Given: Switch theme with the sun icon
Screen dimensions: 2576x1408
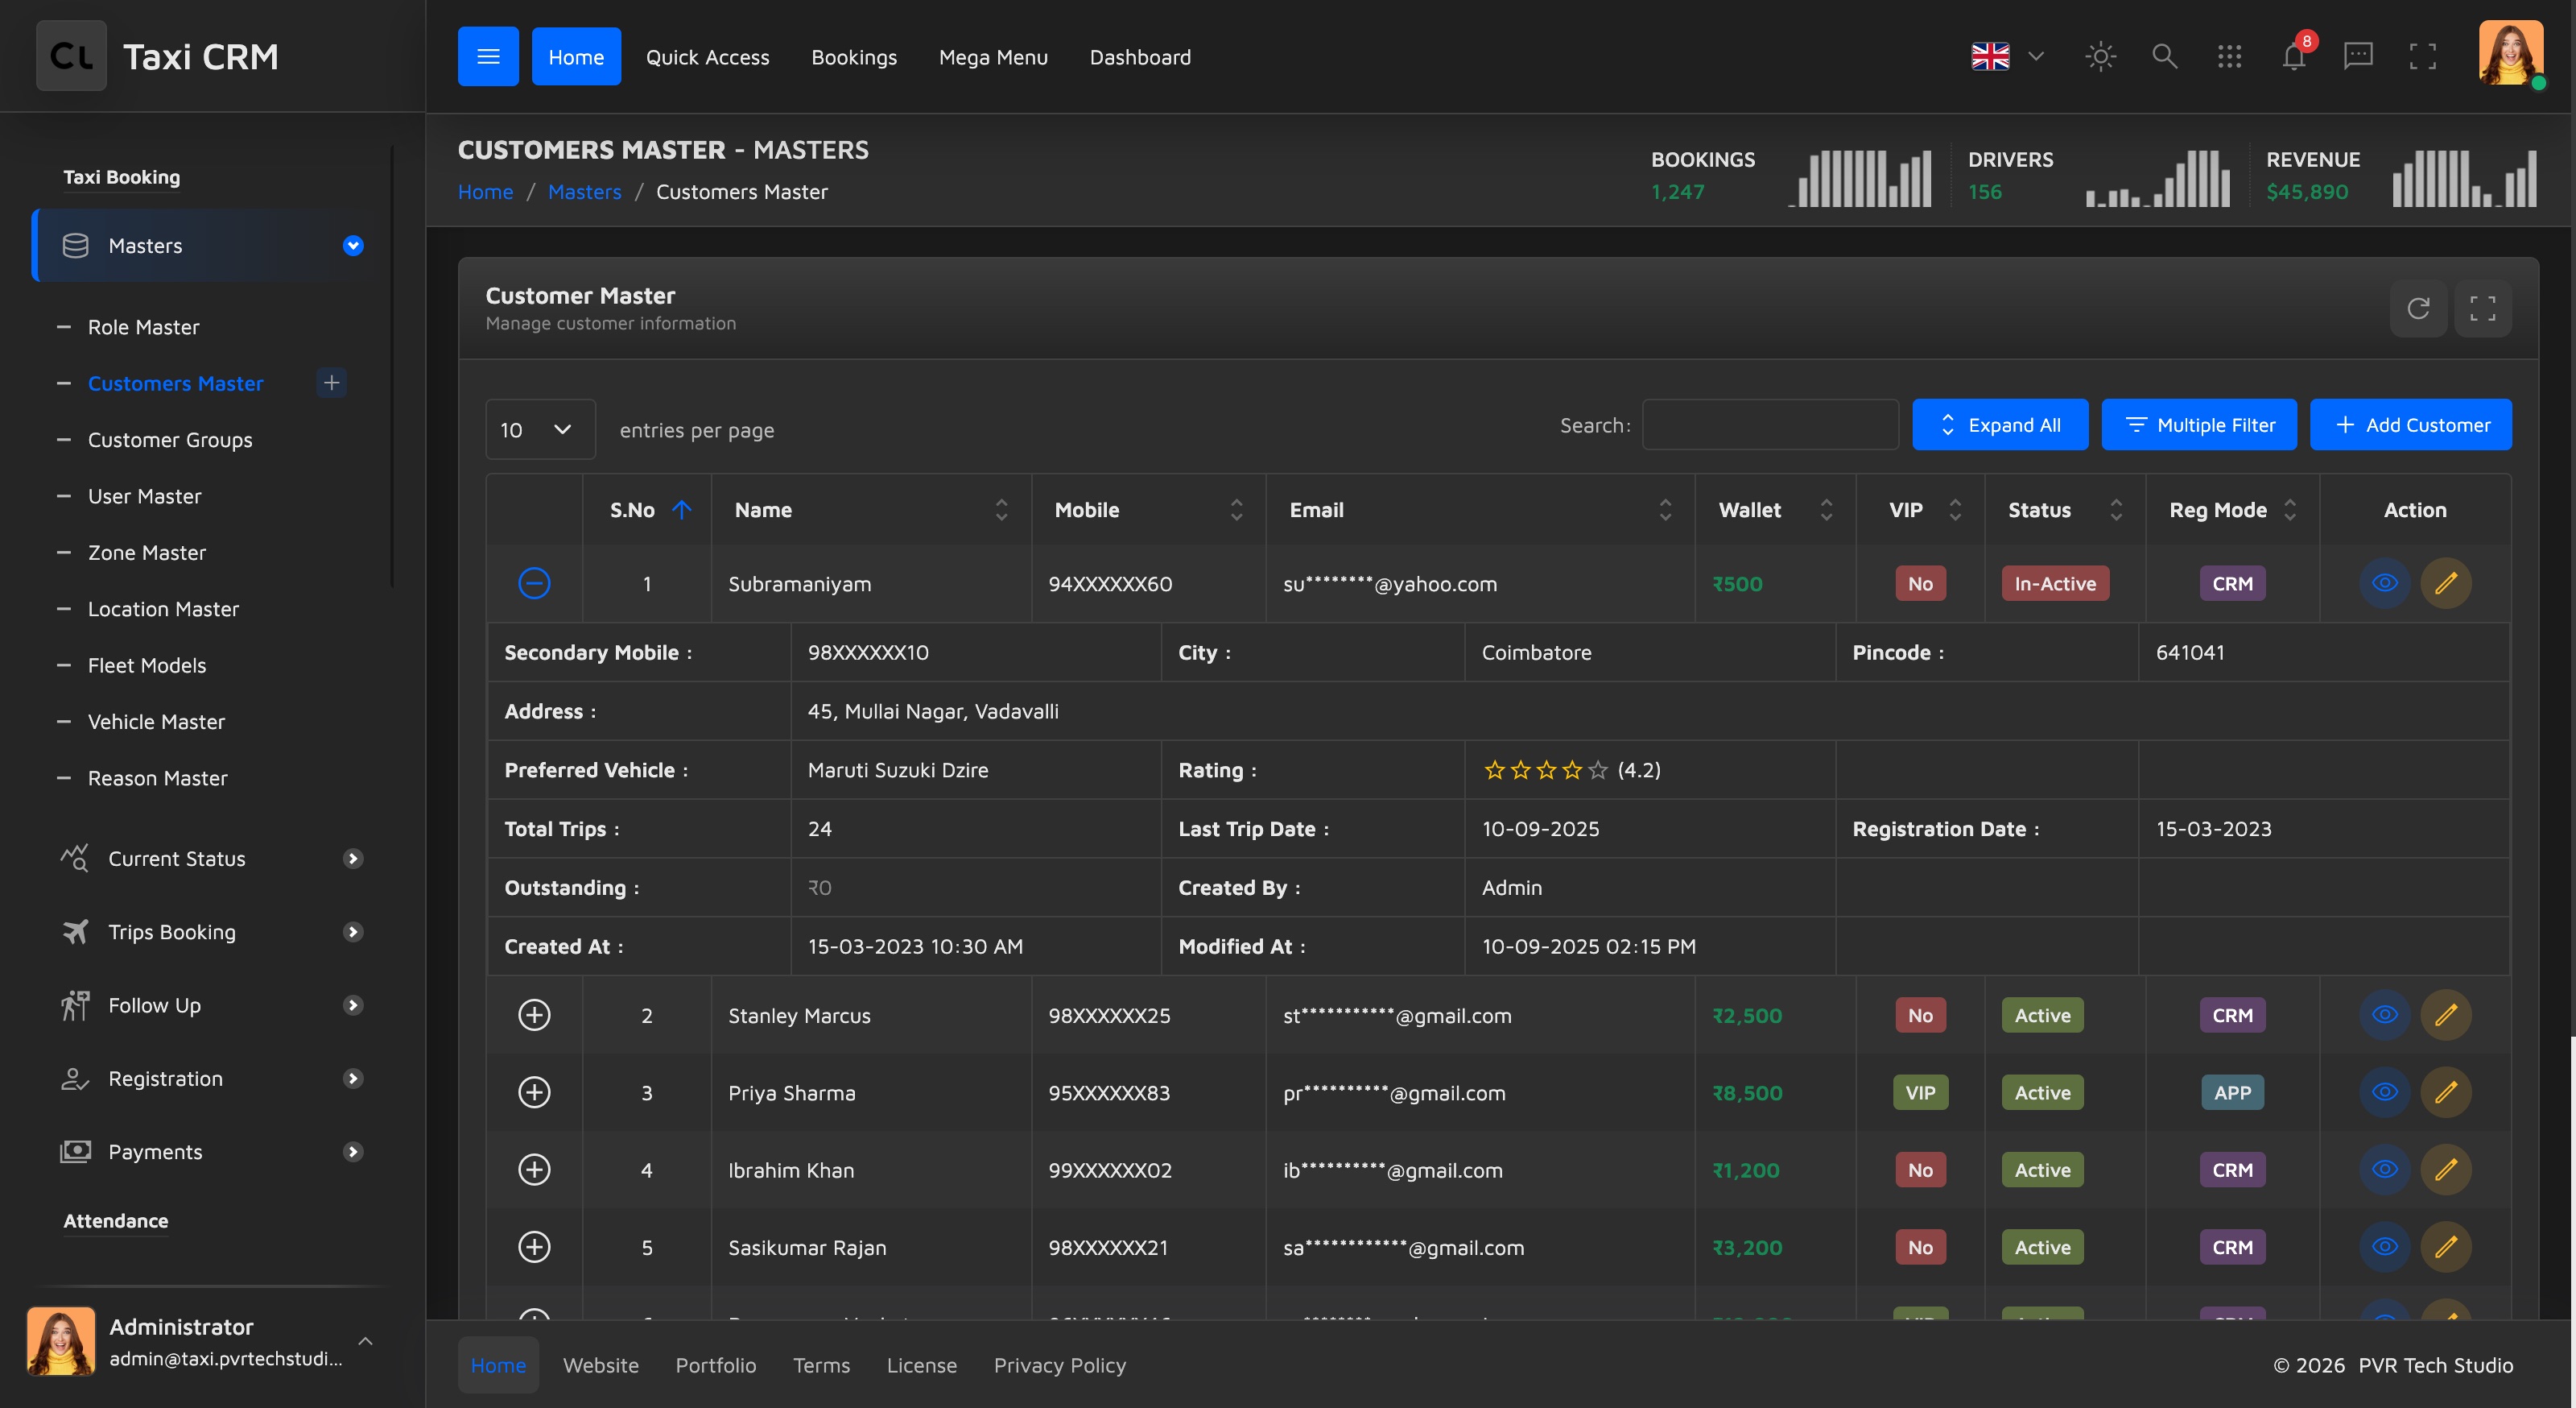Looking at the screenshot, I should (2100, 56).
